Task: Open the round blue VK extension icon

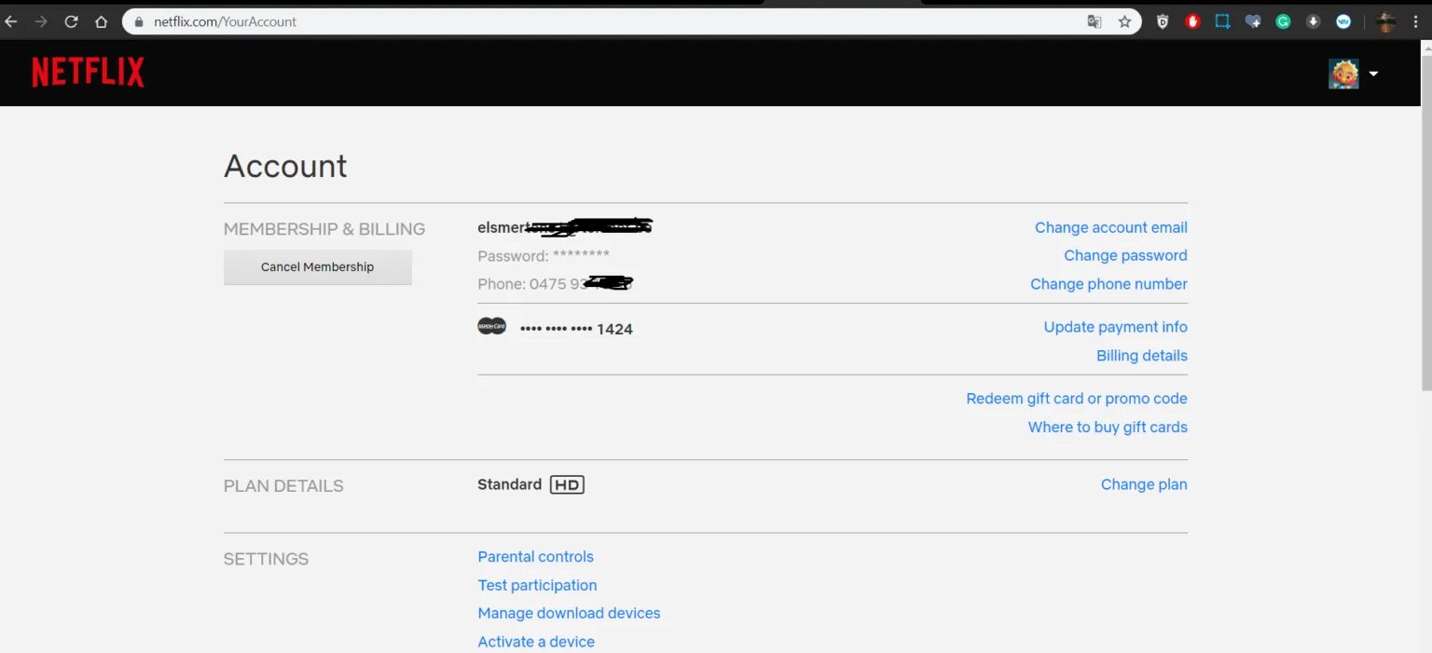Action: click(x=1343, y=21)
